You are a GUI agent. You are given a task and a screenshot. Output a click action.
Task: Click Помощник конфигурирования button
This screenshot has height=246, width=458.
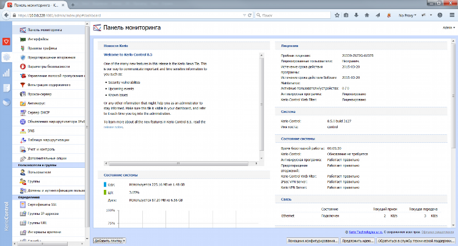tap(313, 241)
